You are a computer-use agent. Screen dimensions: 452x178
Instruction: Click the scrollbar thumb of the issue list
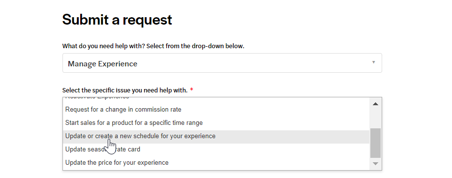click(375, 143)
